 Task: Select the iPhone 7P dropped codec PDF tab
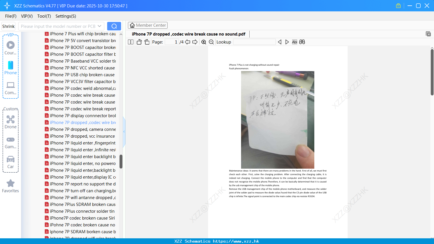[x=189, y=34]
